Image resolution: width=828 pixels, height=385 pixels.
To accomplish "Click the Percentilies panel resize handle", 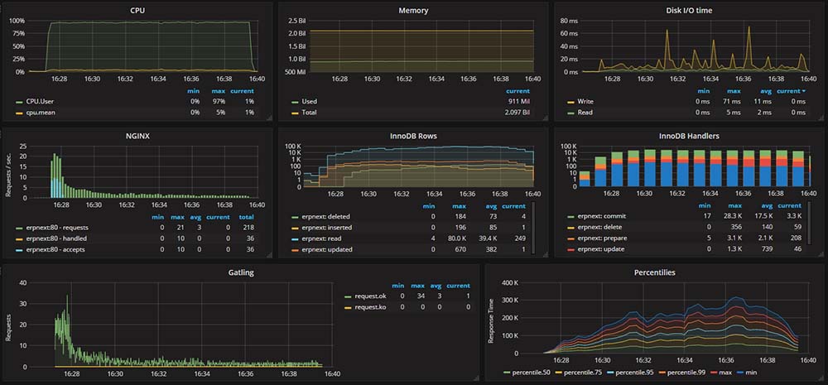I will (x=821, y=378).
